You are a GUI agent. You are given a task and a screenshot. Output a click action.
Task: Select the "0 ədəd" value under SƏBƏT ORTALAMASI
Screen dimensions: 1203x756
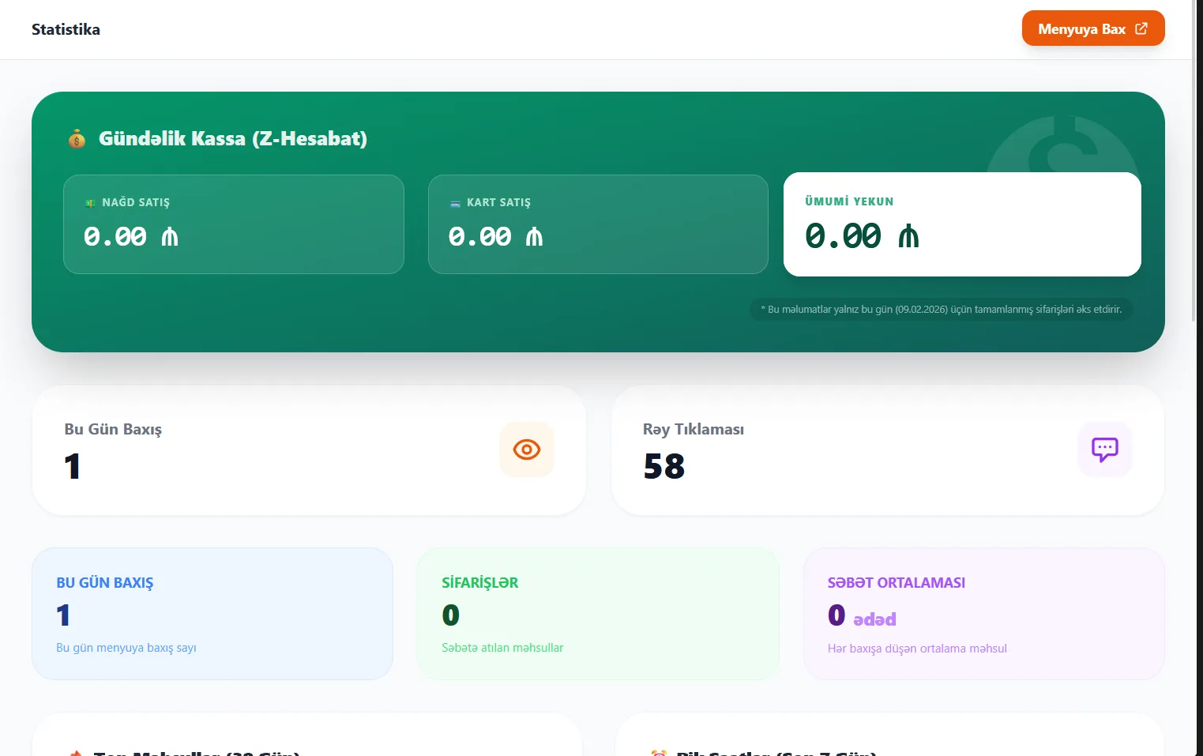point(862,615)
